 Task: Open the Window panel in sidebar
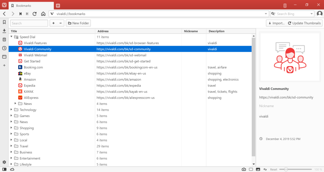coord(4,57)
